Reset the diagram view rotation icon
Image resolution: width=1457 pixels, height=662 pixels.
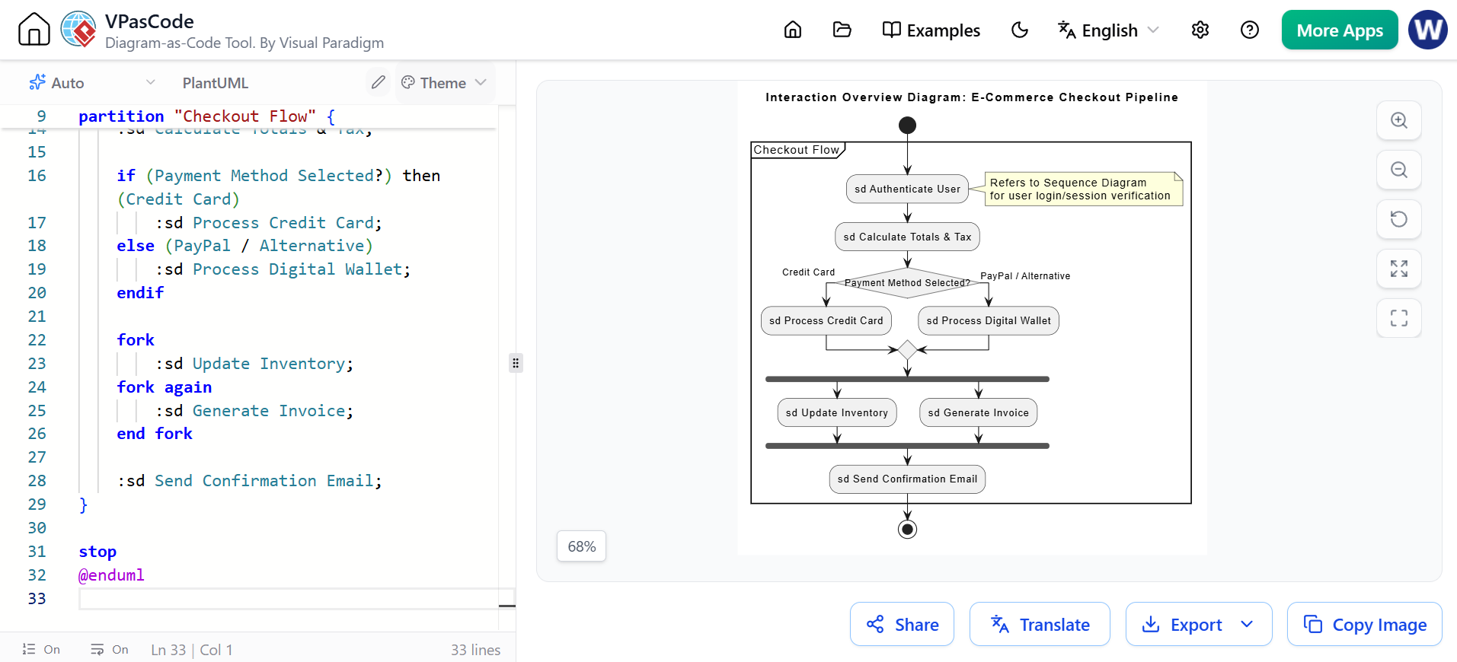(x=1399, y=219)
